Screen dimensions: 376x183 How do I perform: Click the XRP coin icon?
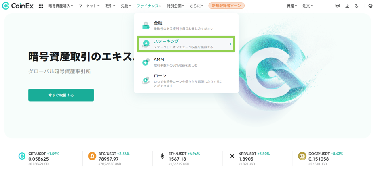click(x=232, y=156)
